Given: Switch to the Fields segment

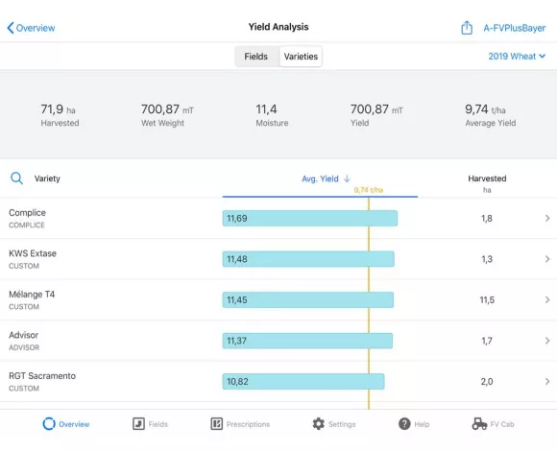Looking at the screenshot, I should (256, 57).
